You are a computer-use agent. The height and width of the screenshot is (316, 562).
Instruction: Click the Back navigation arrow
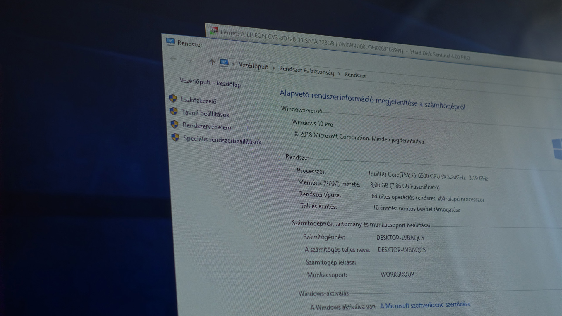(173, 59)
